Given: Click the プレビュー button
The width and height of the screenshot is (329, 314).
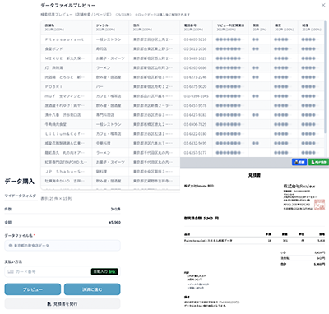Looking at the screenshot, I should point(33,289).
